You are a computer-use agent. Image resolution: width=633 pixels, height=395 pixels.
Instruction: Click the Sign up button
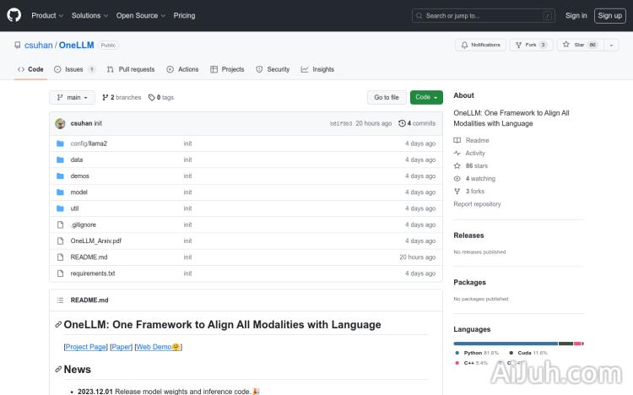[x=609, y=15]
